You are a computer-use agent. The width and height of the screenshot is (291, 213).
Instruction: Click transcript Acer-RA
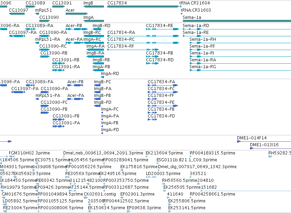click(x=74, y=39)
